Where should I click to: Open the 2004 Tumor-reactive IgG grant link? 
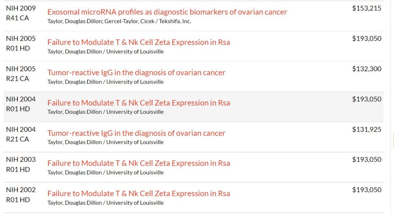[136, 133]
